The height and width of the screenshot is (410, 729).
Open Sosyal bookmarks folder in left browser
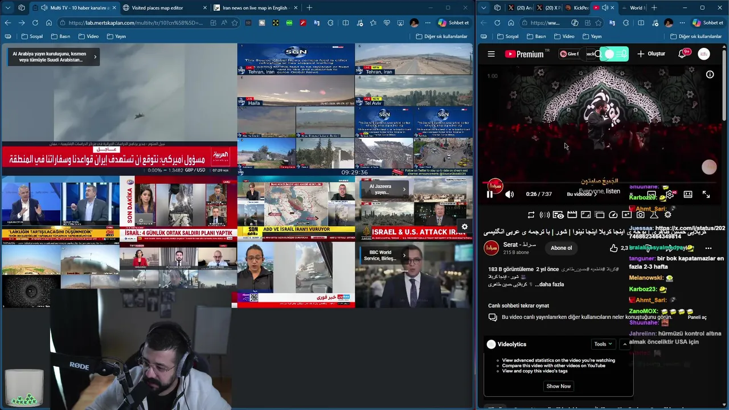(x=32, y=36)
